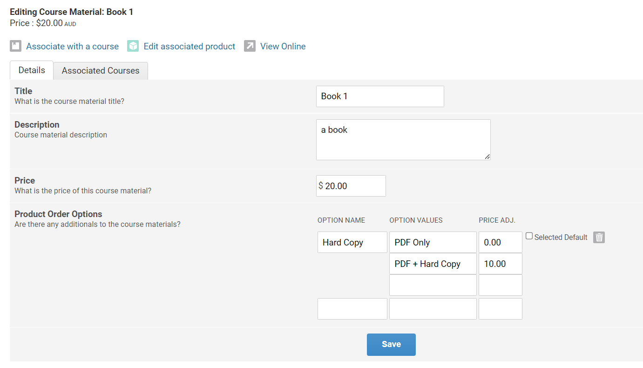Open the View Online link

pyautogui.click(x=283, y=46)
